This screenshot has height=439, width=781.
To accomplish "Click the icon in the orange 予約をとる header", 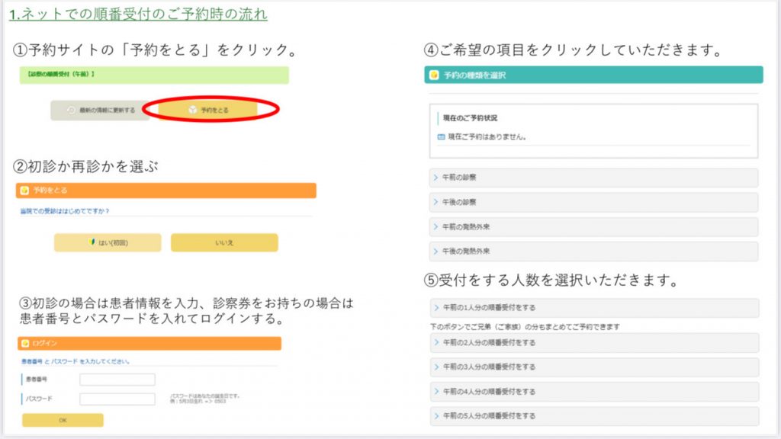I will 24,191.
